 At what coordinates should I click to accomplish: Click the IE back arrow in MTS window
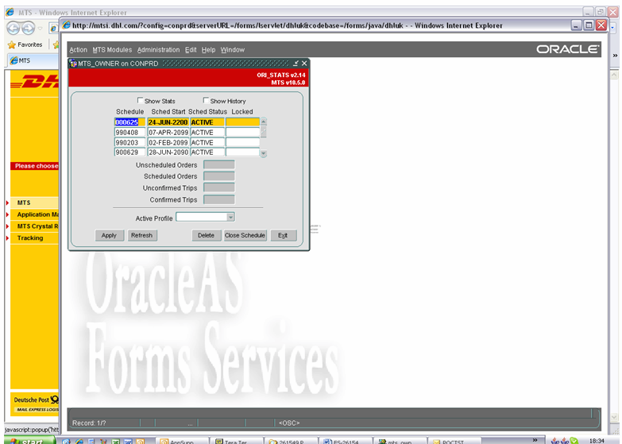click(13, 28)
